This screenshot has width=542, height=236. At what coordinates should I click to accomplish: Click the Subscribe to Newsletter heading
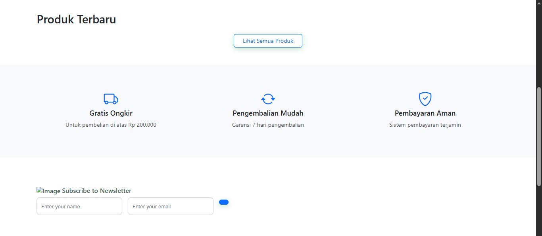(96, 191)
